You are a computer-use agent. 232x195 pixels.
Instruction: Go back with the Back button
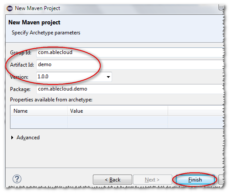tap(113, 180)
